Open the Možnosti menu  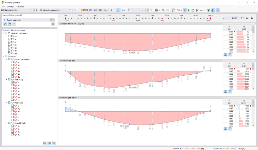point(20,6)
